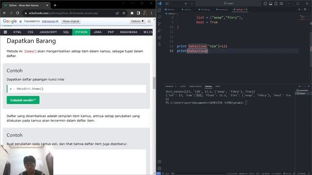Open the Testing flask icon in VS Code
The height and width of the screenshot is (175, 312).
pos(159,44)
